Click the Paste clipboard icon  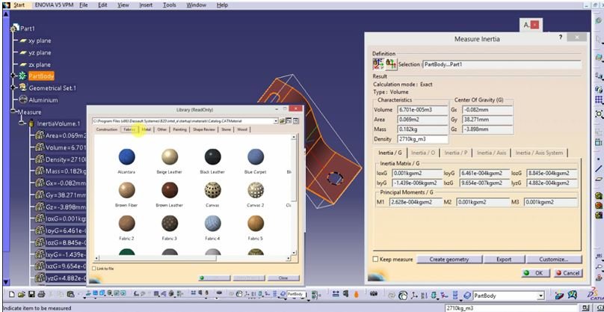click(70, 294)
